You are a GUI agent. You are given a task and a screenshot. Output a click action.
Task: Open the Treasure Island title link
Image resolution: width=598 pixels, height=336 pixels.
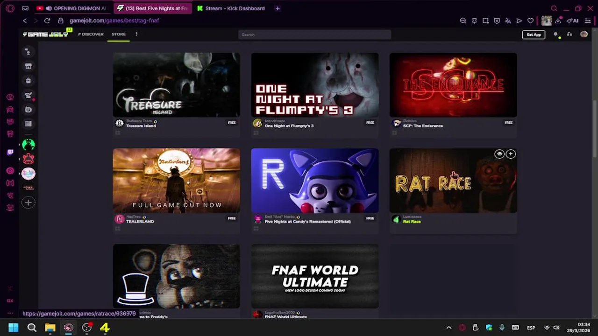pyautogui.click(x=141, y=126)
